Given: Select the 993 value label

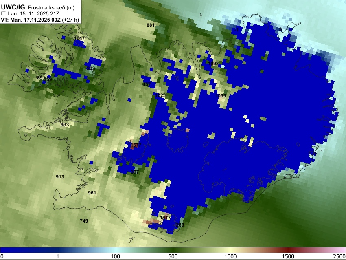Looking at the screenshot, I should click(65, 125).
